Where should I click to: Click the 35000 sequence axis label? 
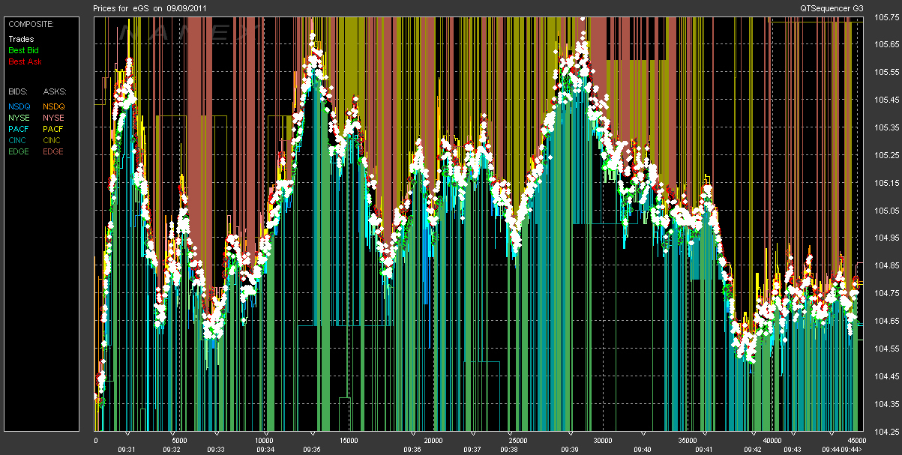point(688,440)
